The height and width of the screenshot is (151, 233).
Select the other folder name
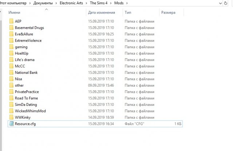tap(19, 86)
